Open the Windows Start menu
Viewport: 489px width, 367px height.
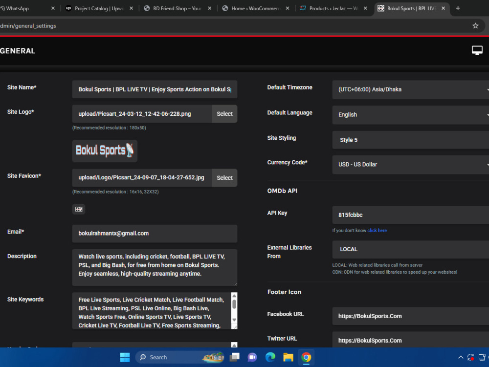pyautogui.click(x=125, y=357)
